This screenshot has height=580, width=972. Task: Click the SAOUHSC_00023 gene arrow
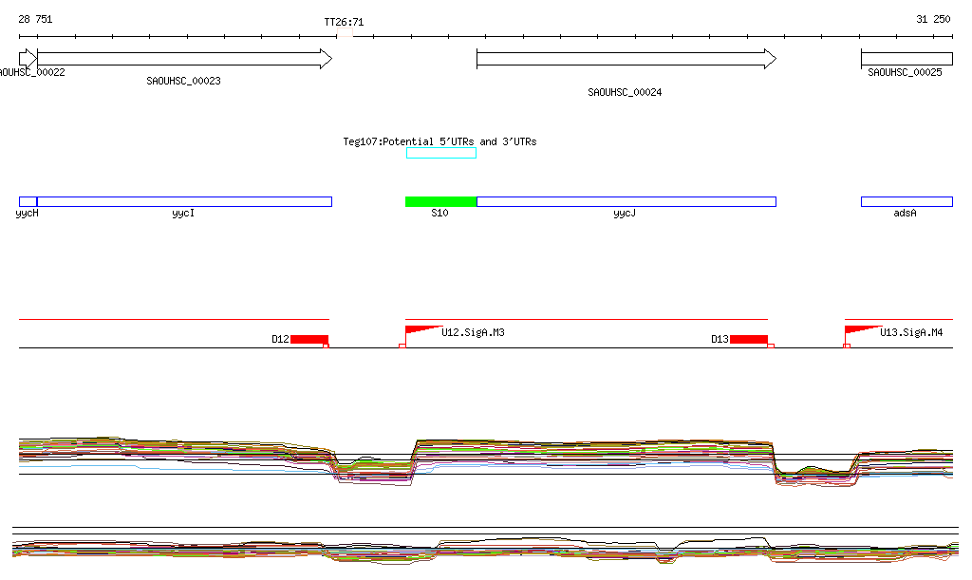[184, 59]
